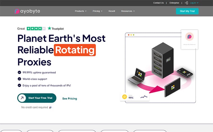Click the checkmark beside World-class support
The width and height of the screenshot is (213, 132).
click(x=19, y=79)
